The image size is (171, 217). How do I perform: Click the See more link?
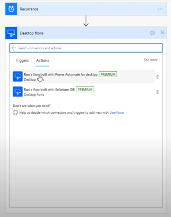point(151,60)
